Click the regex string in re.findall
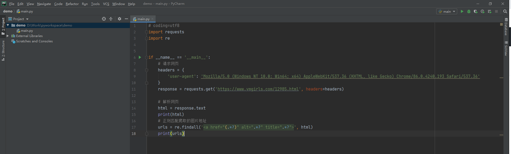 tap(249, 127)
